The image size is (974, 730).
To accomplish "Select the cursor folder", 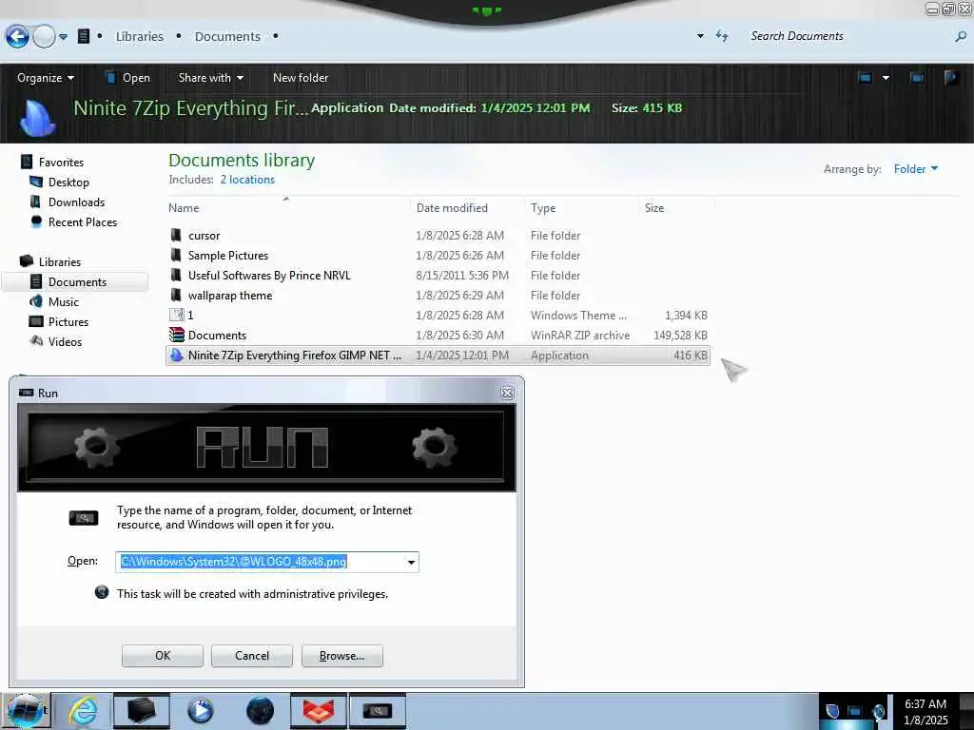I will coord(438,236).
